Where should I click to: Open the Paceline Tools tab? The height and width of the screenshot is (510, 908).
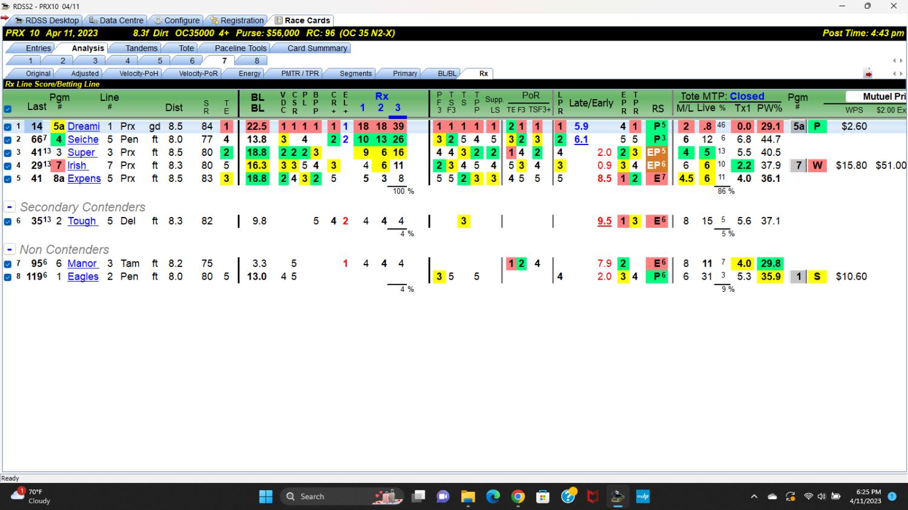pyautogui.click(x=240, y=48)
